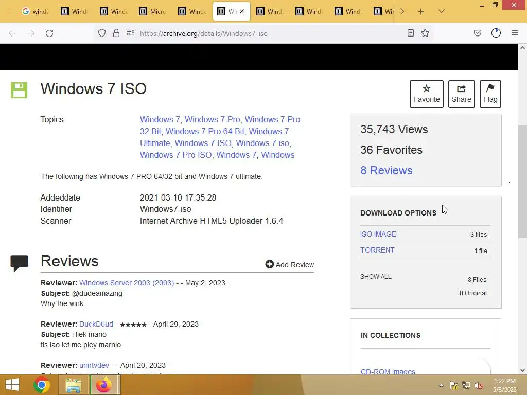
Task: Click the Firefox account circle icon
Action: pyautogui.click(x=496, y=33)
